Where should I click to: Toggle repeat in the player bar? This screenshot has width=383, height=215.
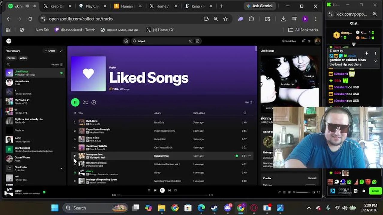click(x=176, y=190)
